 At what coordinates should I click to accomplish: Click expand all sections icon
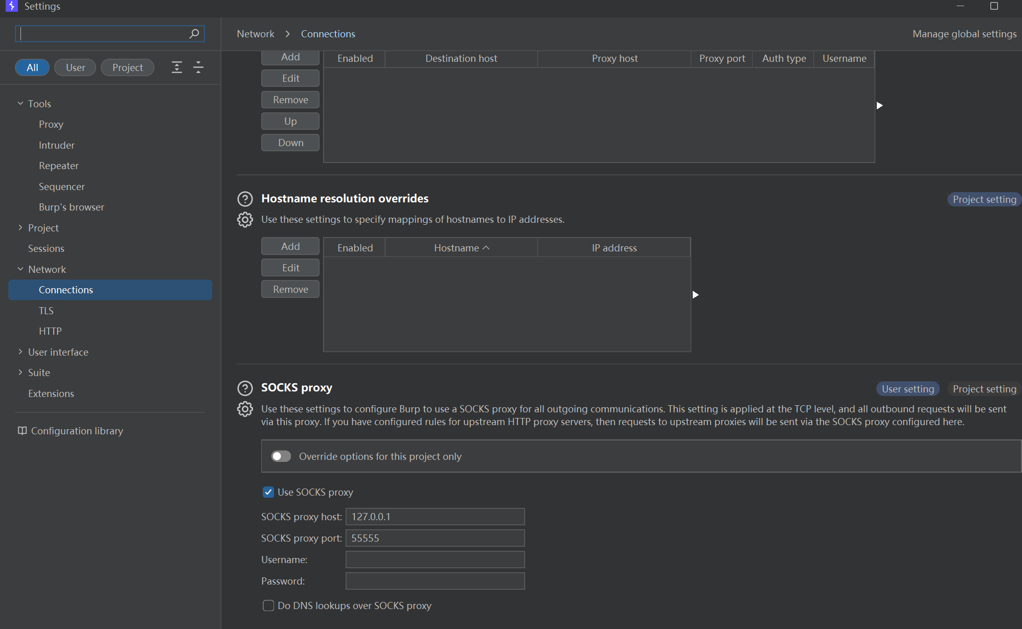pyautogui.click(x=177, y=67)
